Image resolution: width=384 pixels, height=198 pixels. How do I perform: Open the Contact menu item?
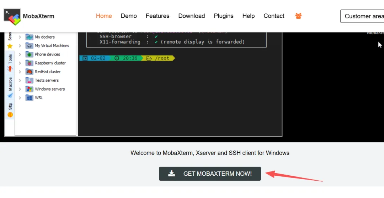(x=274, y=16)
